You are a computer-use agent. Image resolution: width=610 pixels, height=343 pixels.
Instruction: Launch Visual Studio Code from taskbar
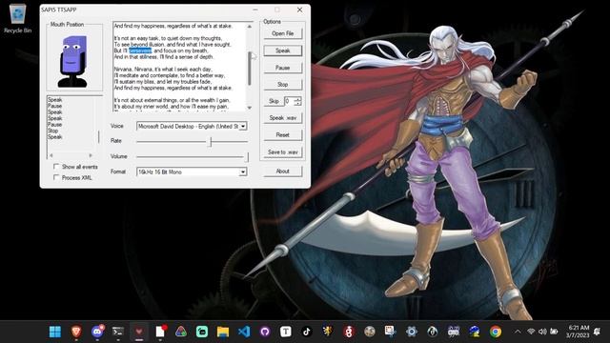point(244,332)
